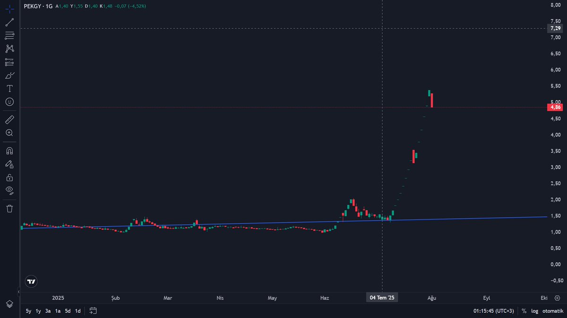
Task: Select the crosshair cursor tool
Action: pos(9,9)
